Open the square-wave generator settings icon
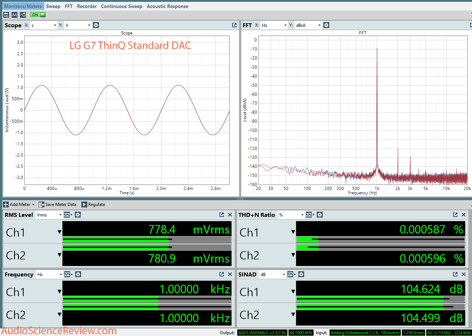 15,15
